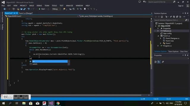Image resolution: width=190 pixels, height=106 pixels.
Task: Click the green Start debugging button
Action: coord(42,9)
